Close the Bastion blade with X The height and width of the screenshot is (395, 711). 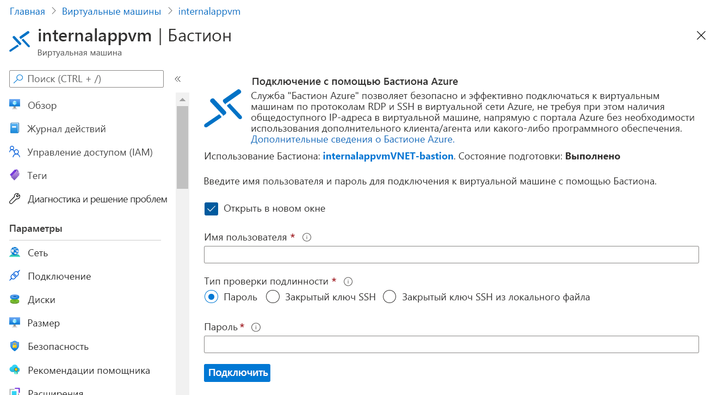(x=701, y=36)
